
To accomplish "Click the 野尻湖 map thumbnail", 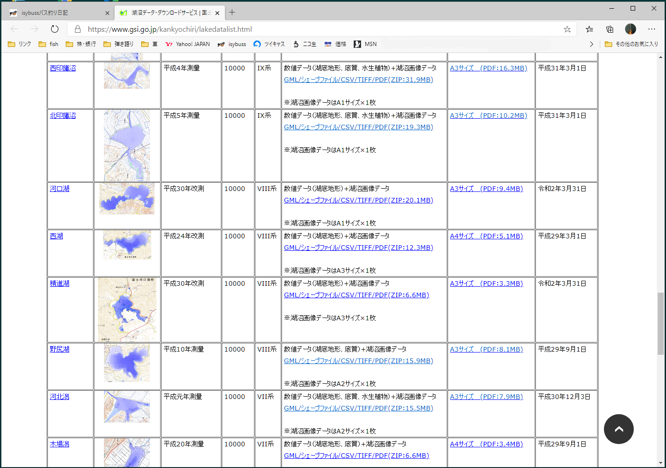I will tap(127, 363).
